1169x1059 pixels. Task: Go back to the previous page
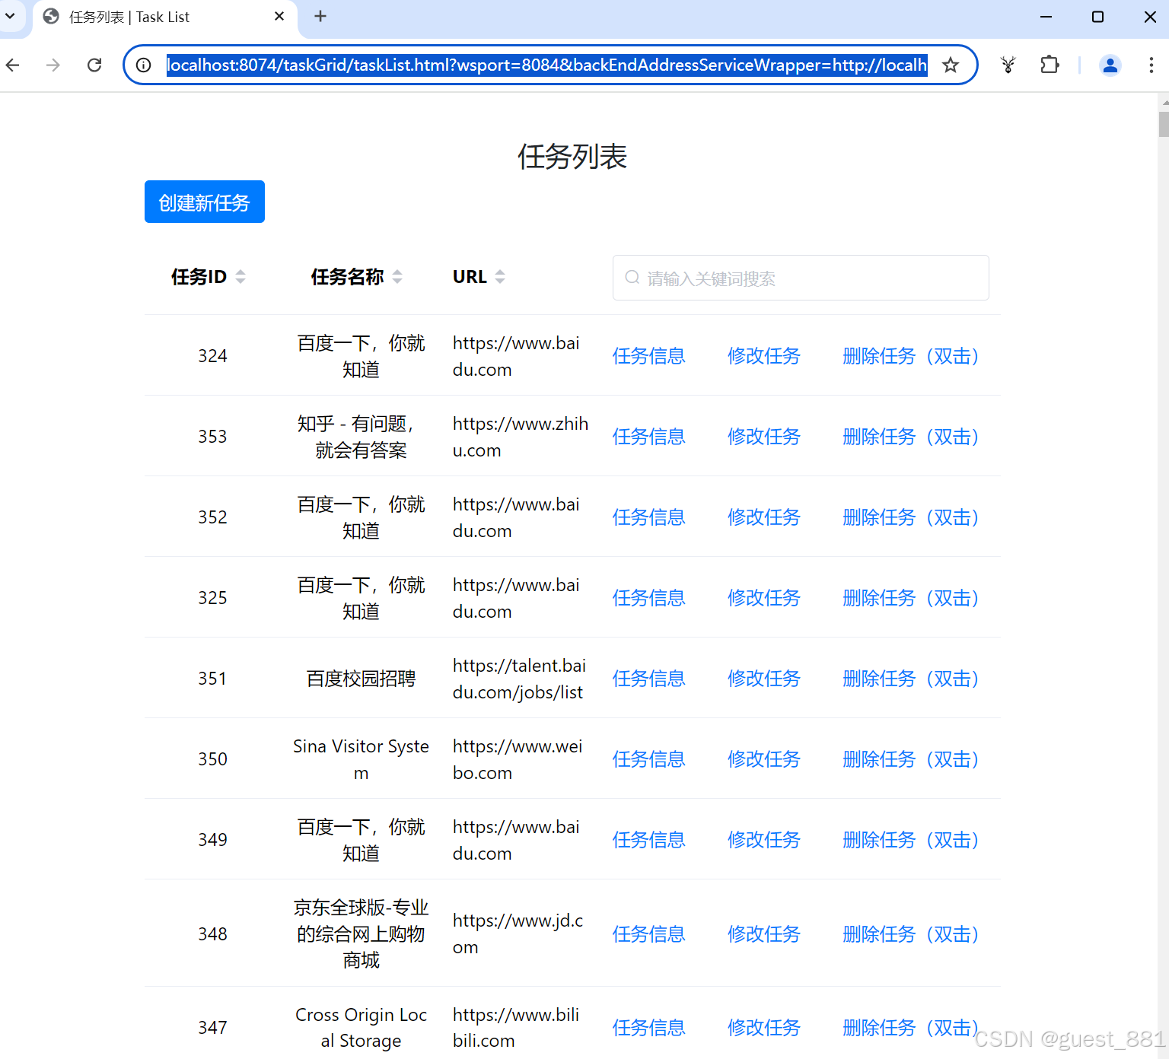(x=13, y=65)
